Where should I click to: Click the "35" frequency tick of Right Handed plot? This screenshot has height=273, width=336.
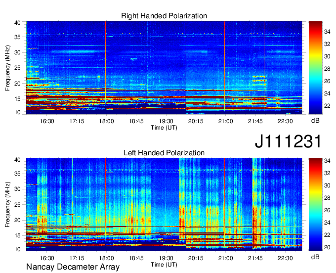point(17,37)
